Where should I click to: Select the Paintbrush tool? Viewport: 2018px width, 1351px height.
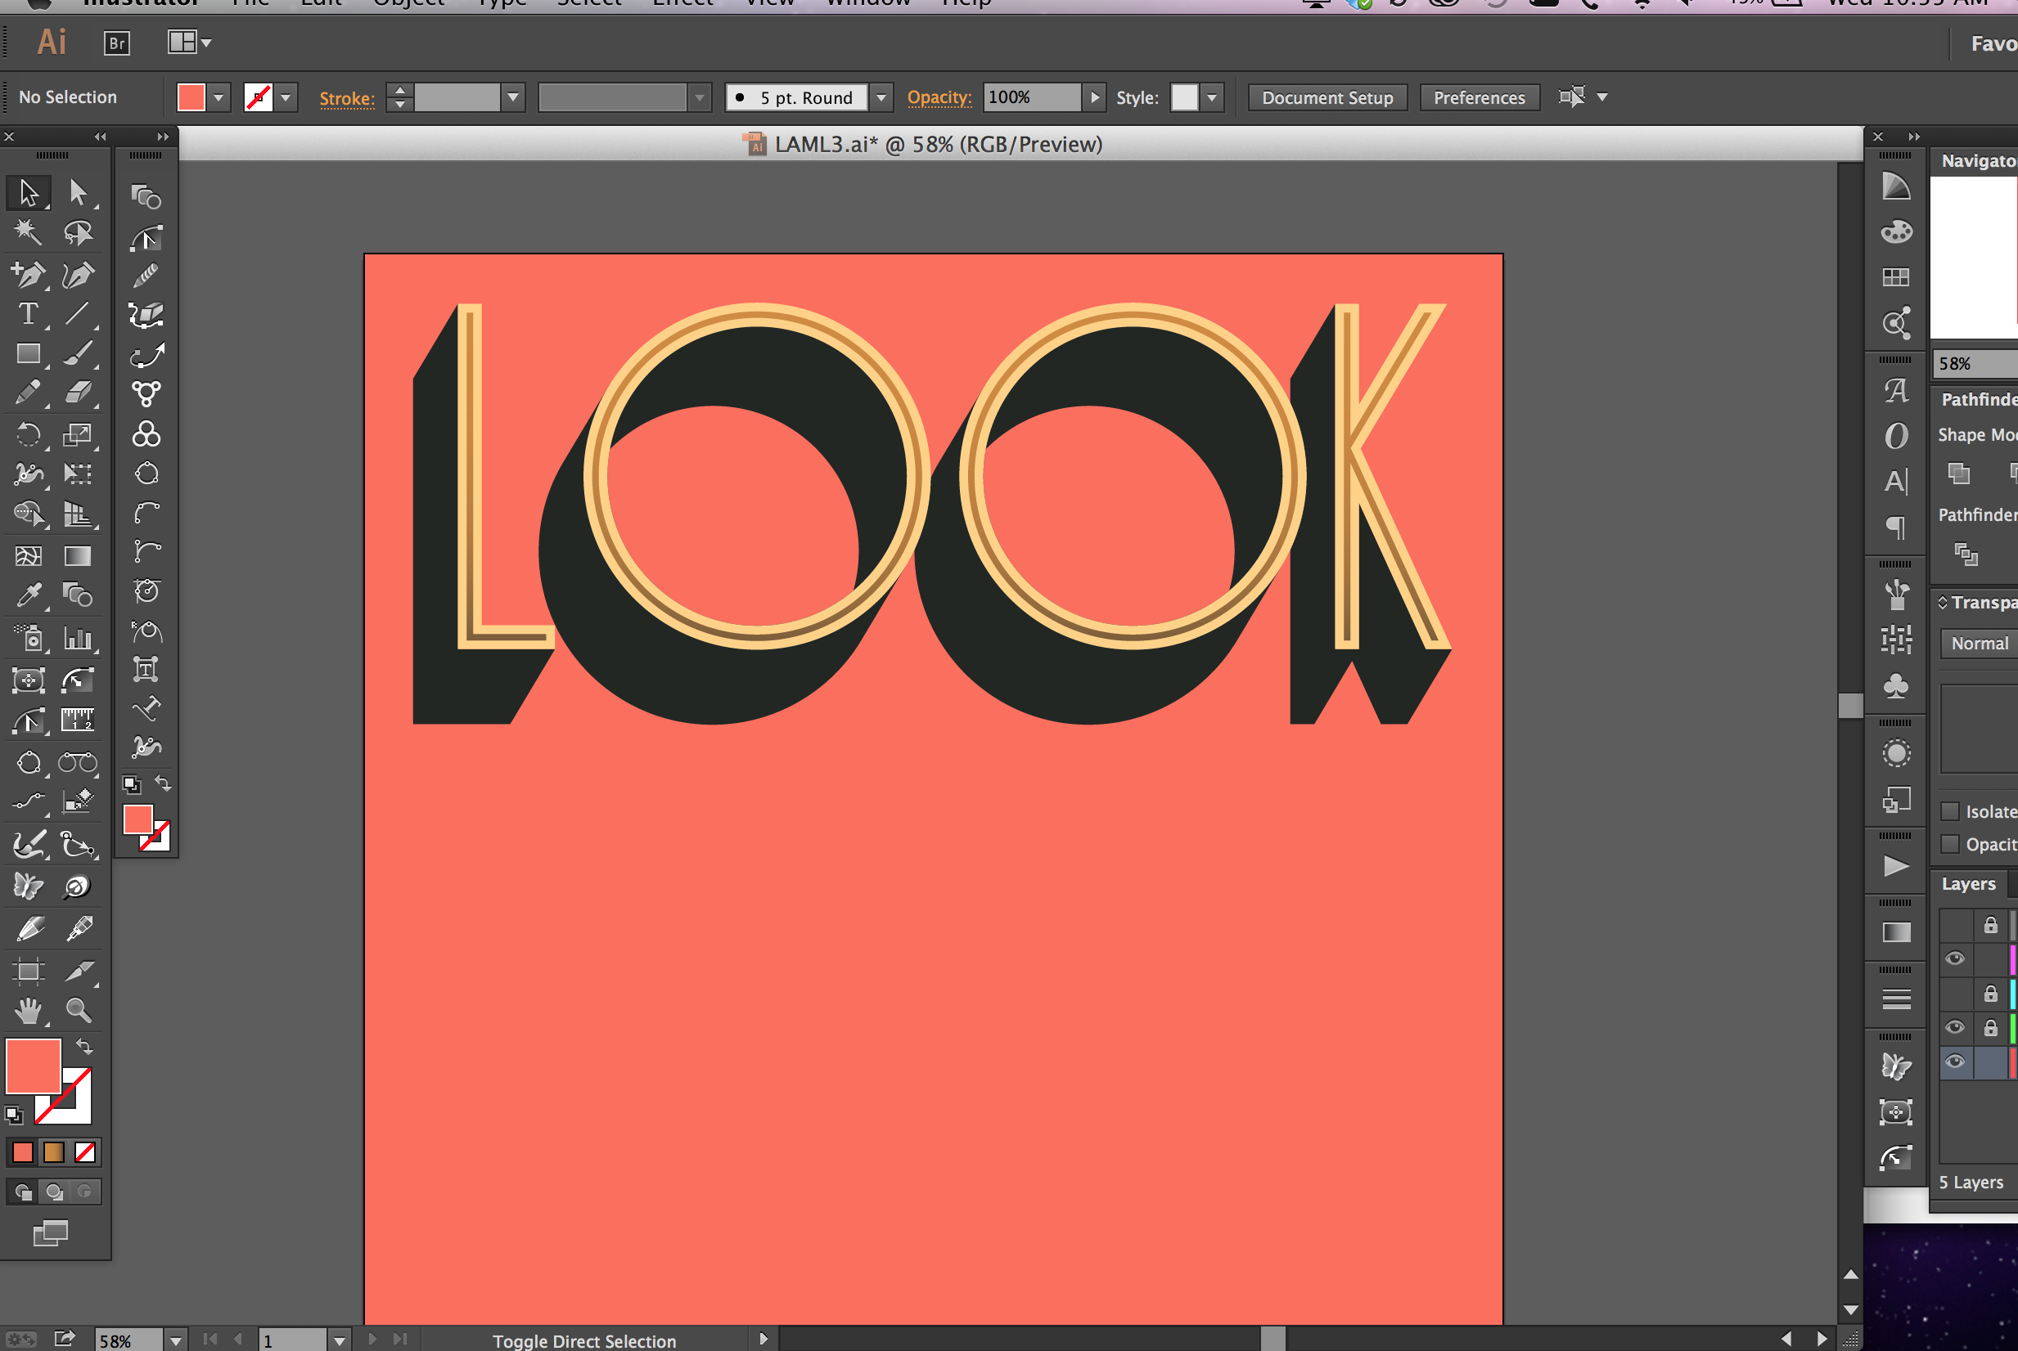click(78, 353)
